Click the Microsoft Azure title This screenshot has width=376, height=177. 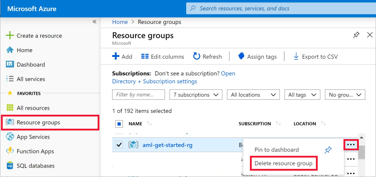32,9
